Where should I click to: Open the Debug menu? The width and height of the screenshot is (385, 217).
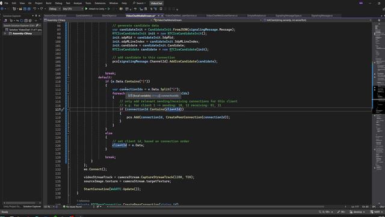[x=58, y=3]
